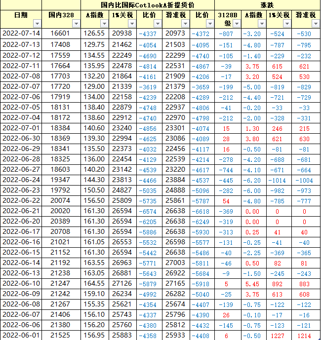Open the first 比价 column filter dropdown
321x340 pixels.
click(x=158, y=23)
